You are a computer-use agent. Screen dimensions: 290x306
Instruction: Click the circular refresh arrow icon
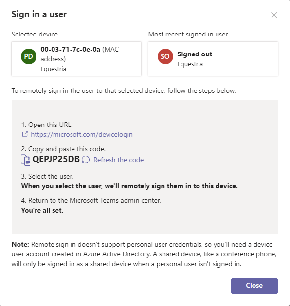pyautogui.click(x=86, y=160)
